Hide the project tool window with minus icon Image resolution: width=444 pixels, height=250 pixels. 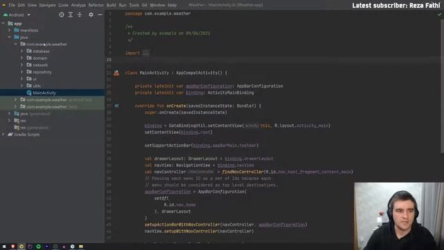(100, 15)
